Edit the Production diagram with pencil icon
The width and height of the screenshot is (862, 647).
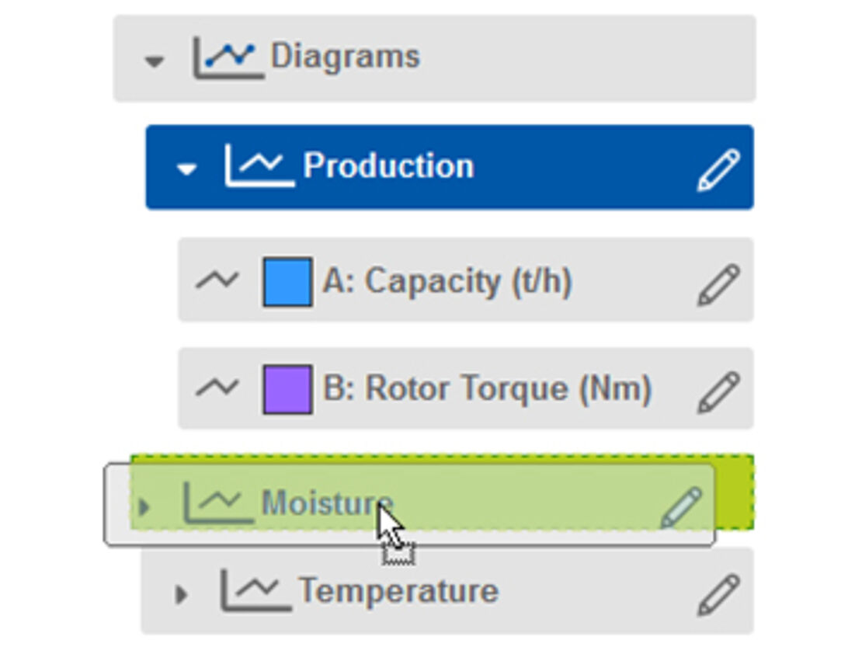pyautogui.click(x=718, y=169)
